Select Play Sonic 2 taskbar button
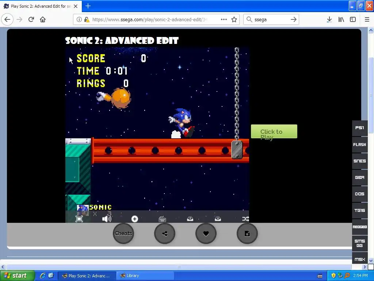This screenshot has height=281, width=374. coord(87,276)
